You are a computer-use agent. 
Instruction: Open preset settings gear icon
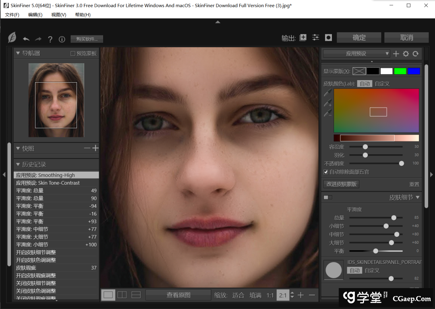click(x=406, y=54)
